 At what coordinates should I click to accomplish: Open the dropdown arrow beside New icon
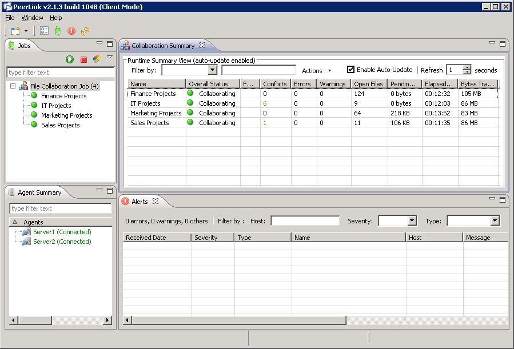click(26, 31)
